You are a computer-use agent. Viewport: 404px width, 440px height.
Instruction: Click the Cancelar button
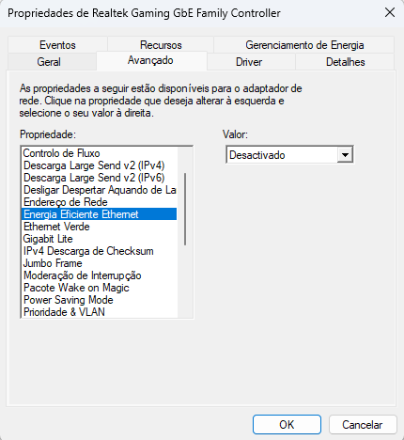point(363,425)
